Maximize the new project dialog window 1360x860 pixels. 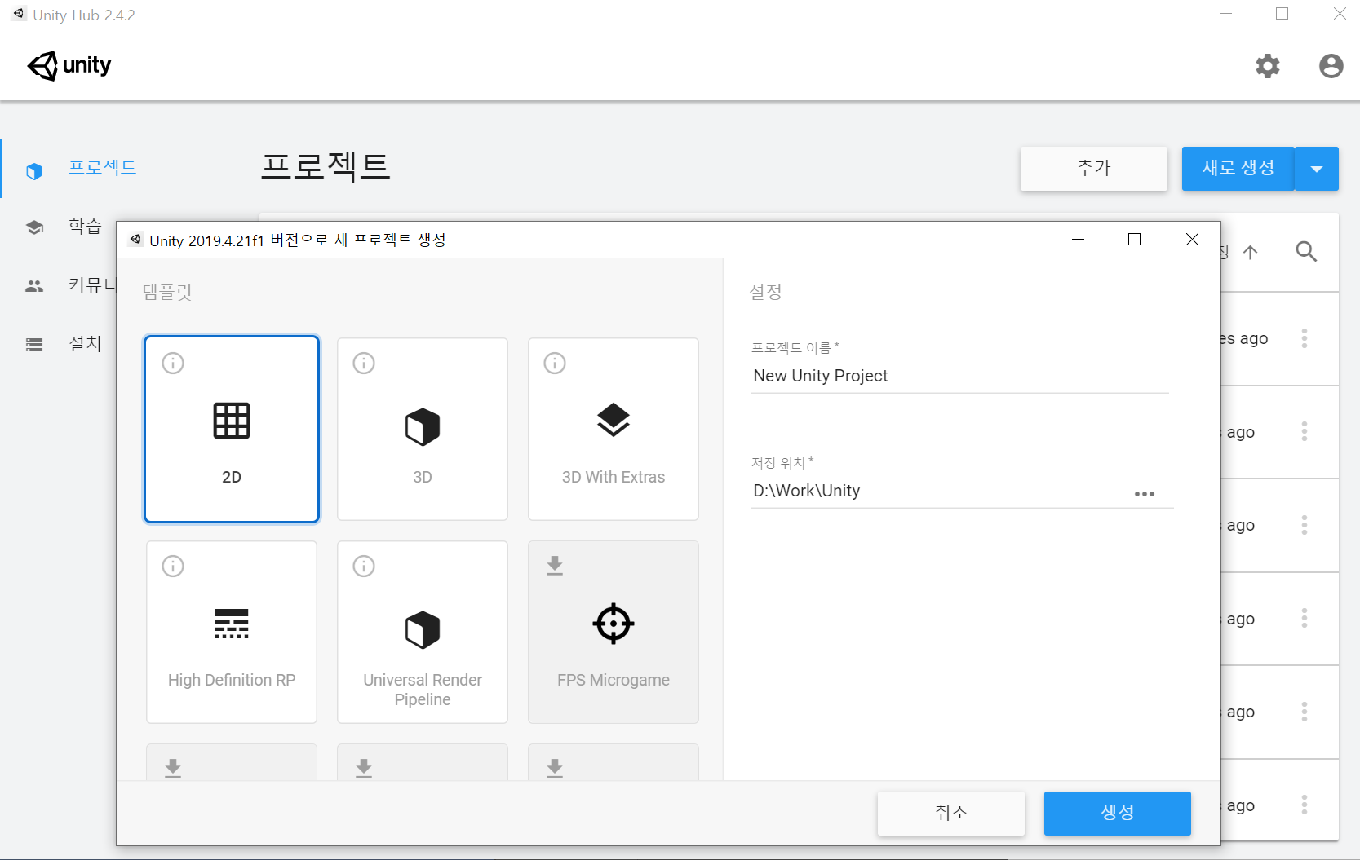[1134, 239]
